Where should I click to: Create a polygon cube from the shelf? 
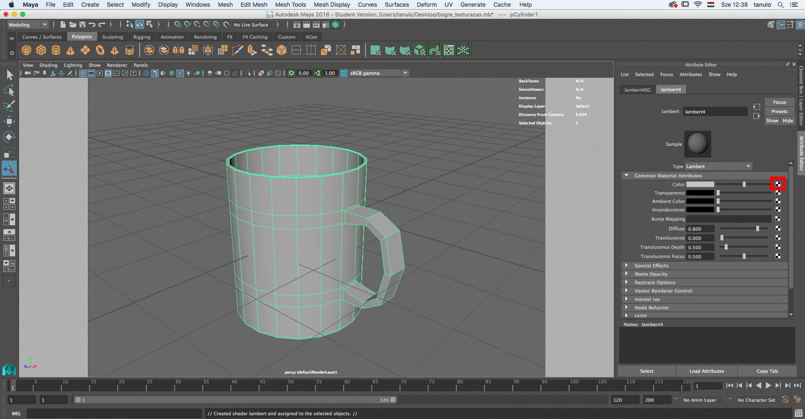pyautogui.click(x=41, y=50)
